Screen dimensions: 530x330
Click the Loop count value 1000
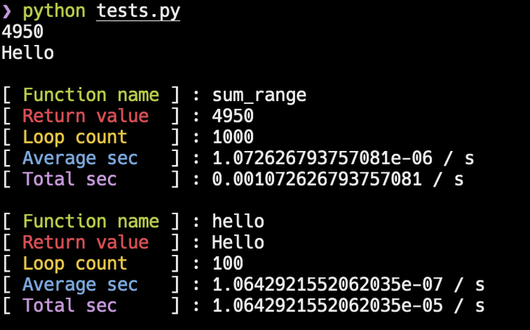(x=233, y=137)
